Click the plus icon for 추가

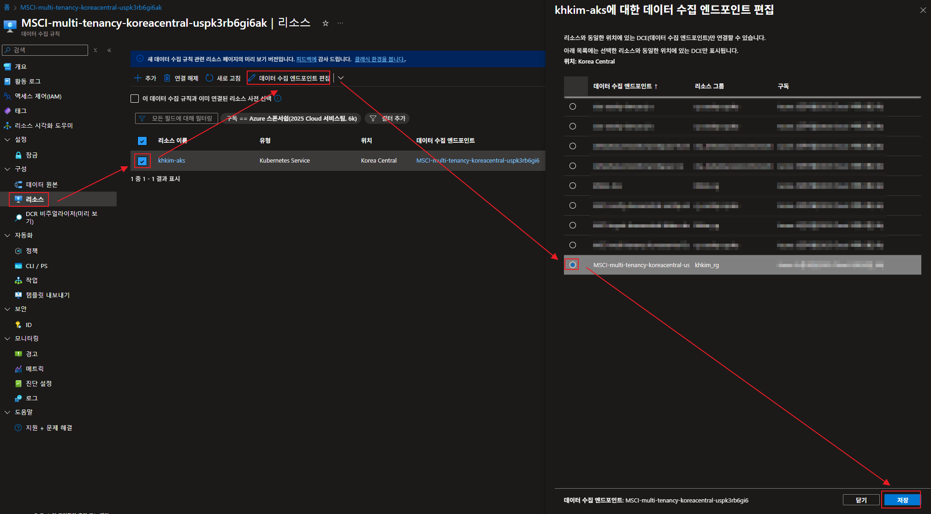137,78
